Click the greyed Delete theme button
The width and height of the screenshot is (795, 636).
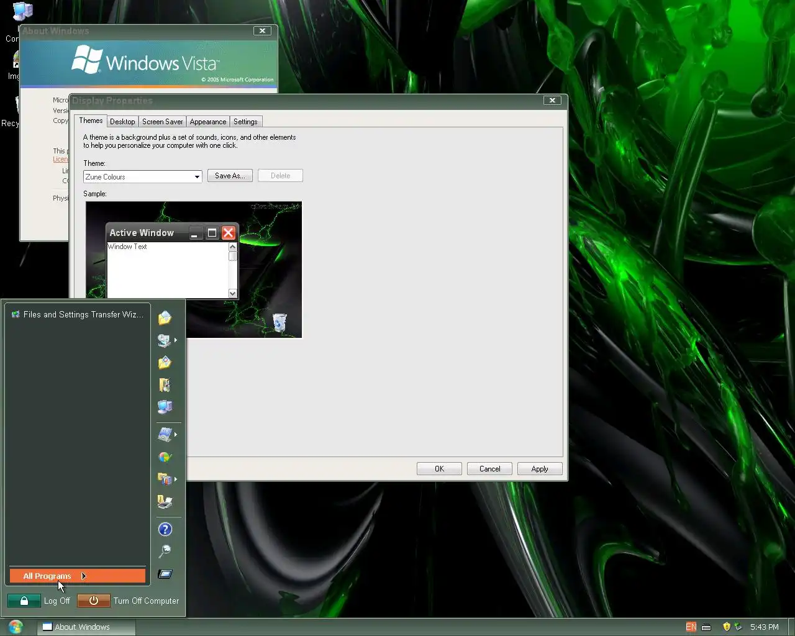click(280, 176)
